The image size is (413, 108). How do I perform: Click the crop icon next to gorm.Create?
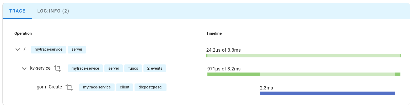point(69,87)
